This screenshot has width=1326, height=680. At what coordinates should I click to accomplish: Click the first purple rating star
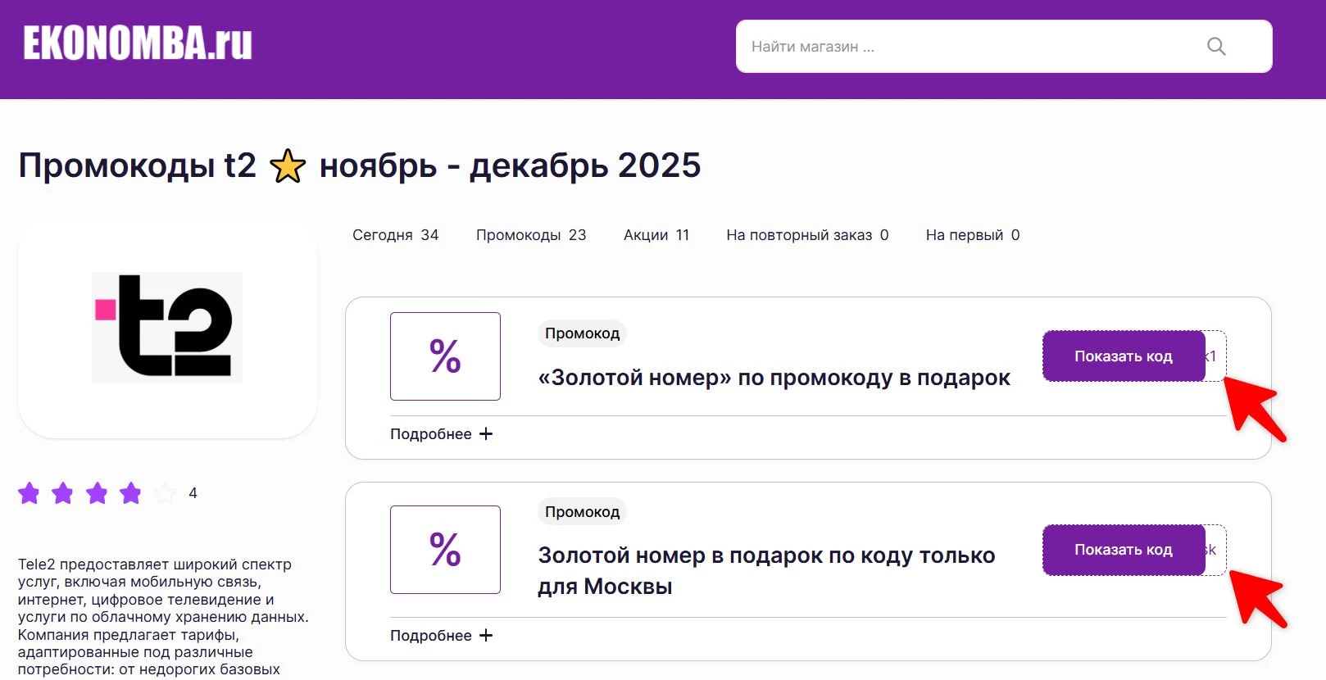[29, 493]
